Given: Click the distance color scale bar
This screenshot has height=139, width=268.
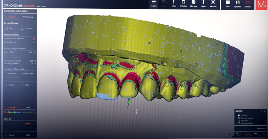Looking at the screenshot, I should (x=19, y=113).
